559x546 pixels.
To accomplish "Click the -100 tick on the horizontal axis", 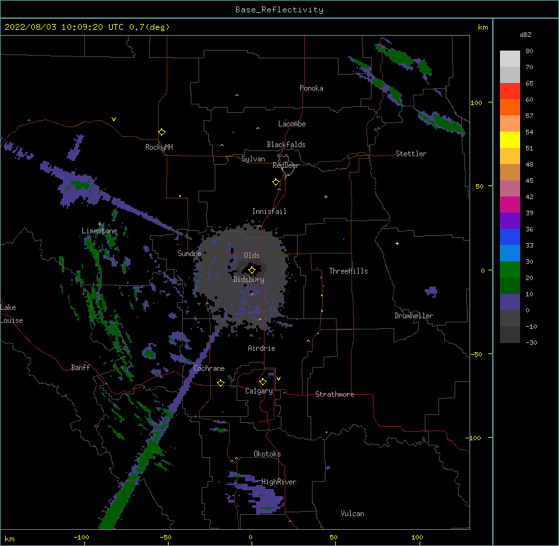I will [x=81, y=537].
